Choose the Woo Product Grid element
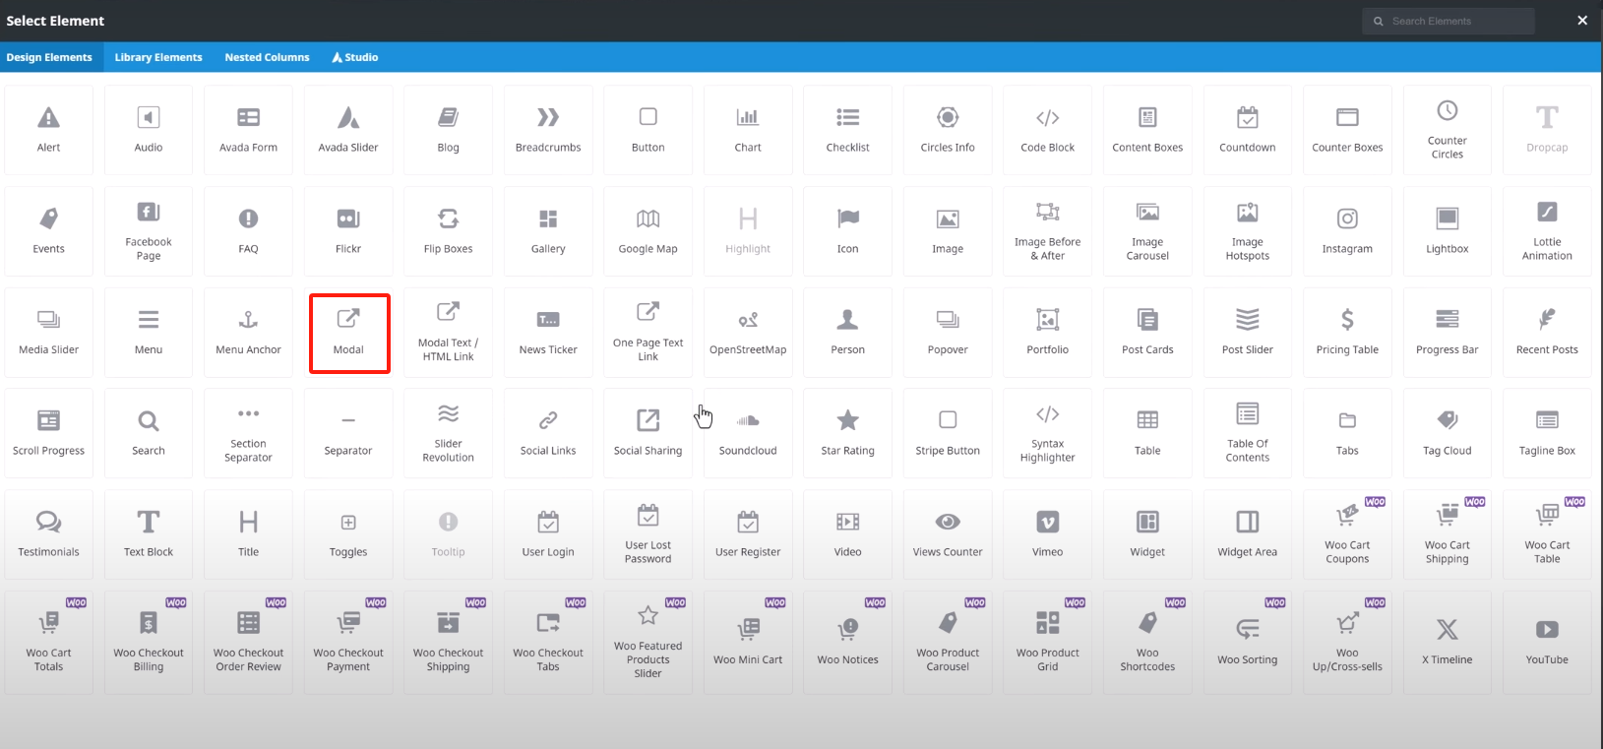Screen dimensions: 1603x749 pyautogui.click(x=1047, y=640)
